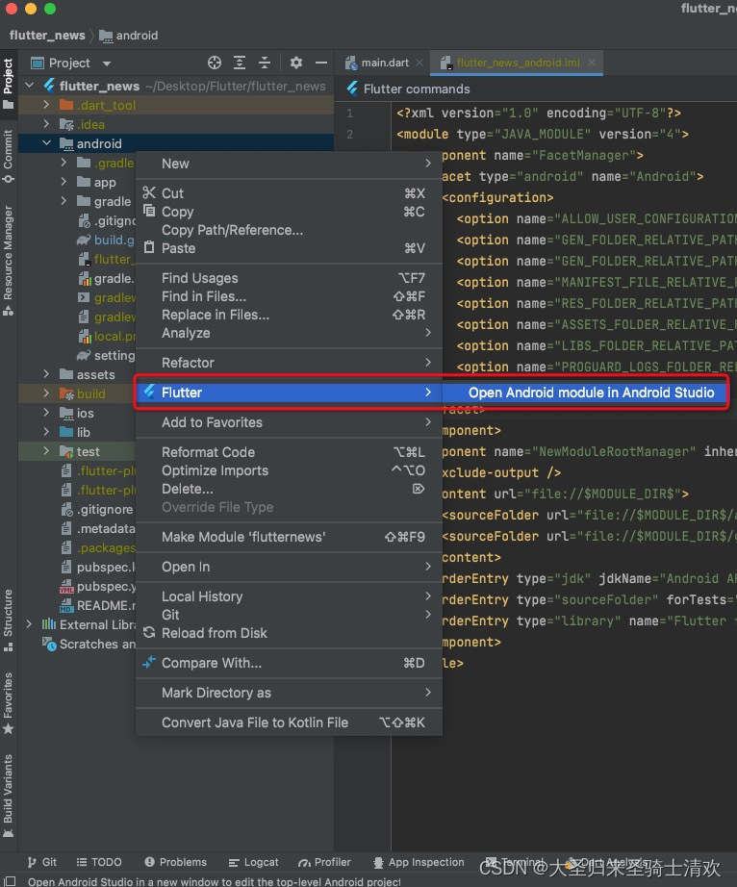Collapse the flutter_news root node
This screenshot has width=737, height=887.
[30, 86]
